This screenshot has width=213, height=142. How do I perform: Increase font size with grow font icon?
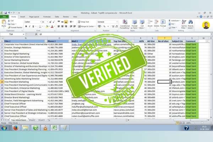point(50,22)
